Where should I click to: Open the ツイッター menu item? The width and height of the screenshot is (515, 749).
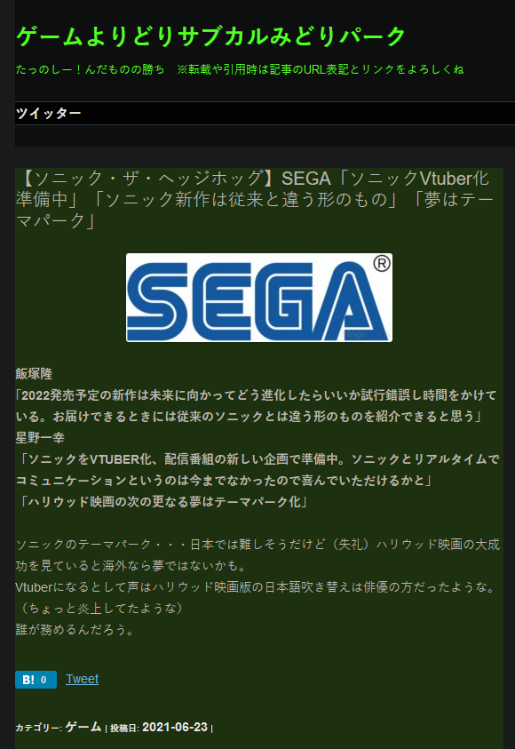click(x=49, y=113)
